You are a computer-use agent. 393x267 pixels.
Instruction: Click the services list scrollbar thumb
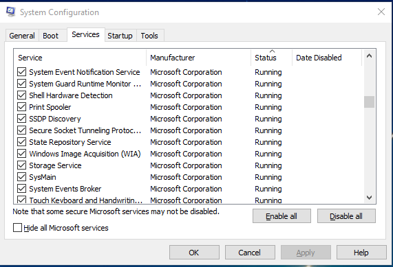369,102
